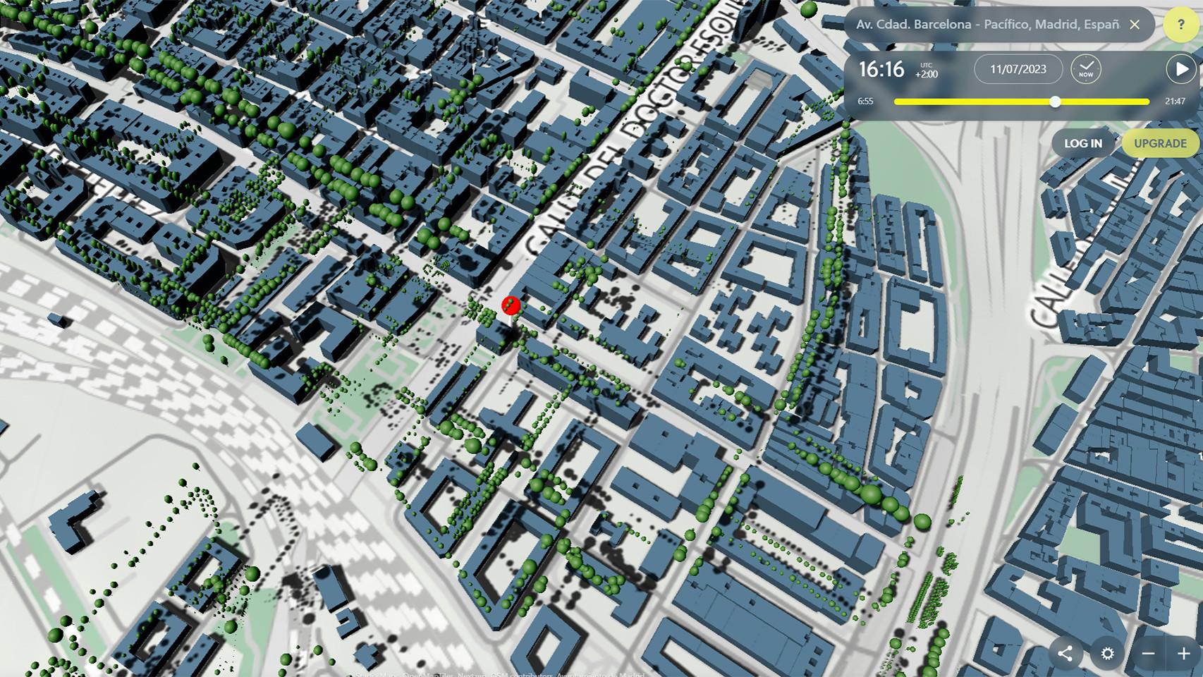The image size is (1203, 677).
Task: Clear the search with the X icon
Action: (x=1135, y=25)
